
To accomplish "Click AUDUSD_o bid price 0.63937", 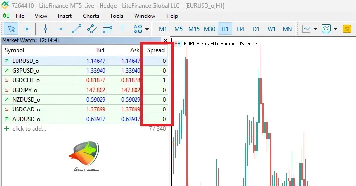I will pyautogui.click(x=96, y=119).
